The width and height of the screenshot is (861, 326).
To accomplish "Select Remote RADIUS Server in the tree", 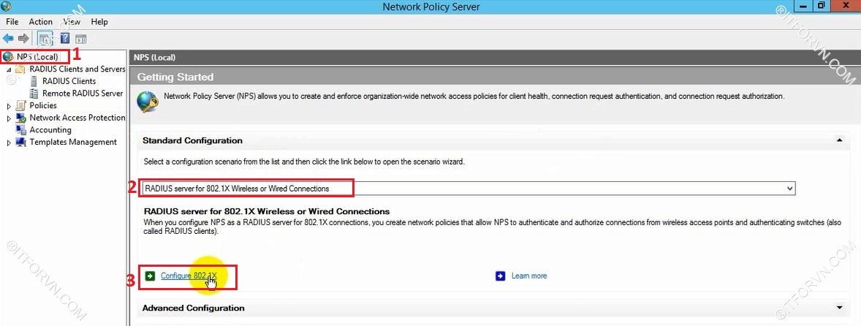I will point(83,94).
